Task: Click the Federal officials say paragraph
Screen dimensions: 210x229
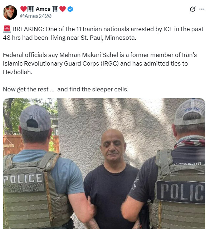Action: (100, 63)
